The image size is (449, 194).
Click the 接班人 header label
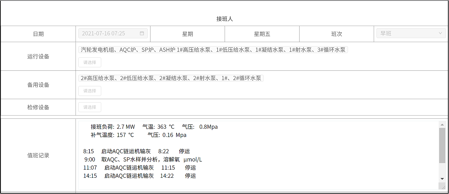(x=225, y=19)
